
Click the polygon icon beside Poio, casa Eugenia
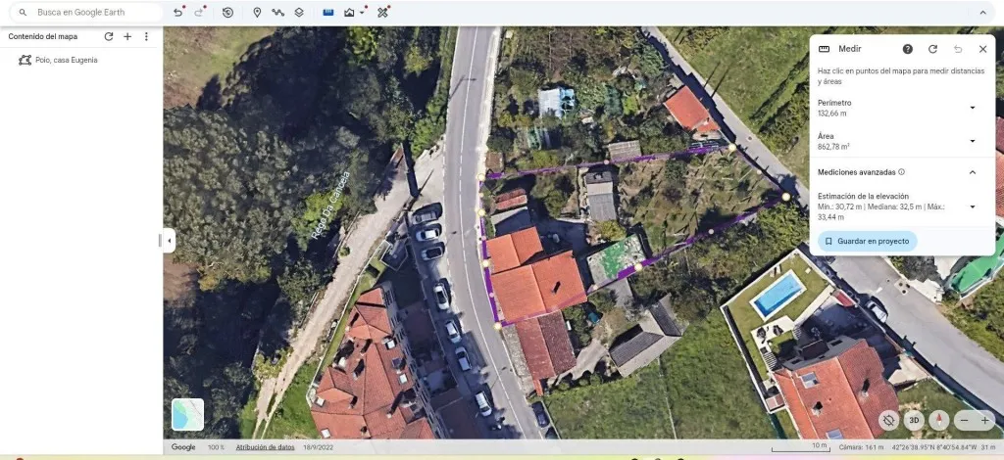coord(25,60)
